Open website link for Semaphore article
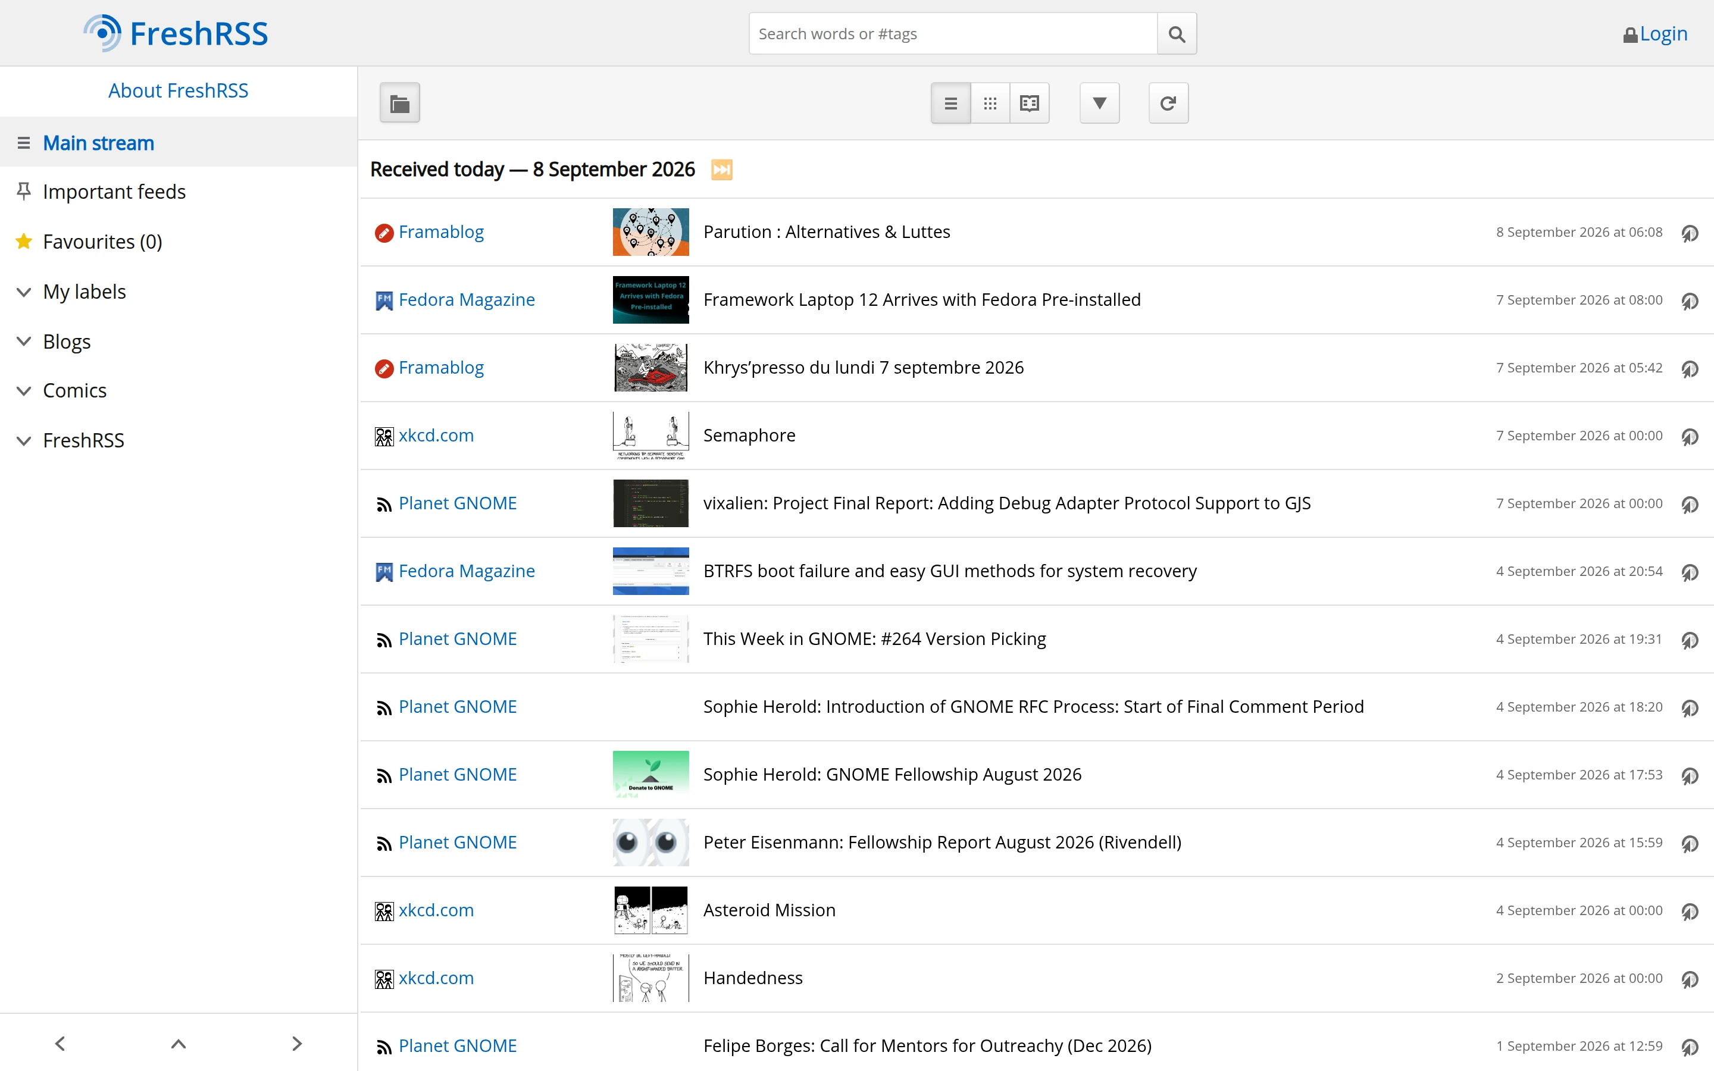This screenshot has height=1071, width=1714. tap(1690, 436)
